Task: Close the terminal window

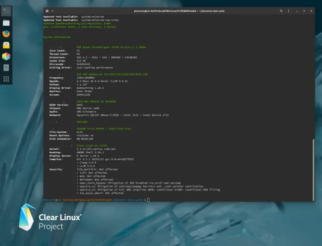Action: click(x=311, y=11)
